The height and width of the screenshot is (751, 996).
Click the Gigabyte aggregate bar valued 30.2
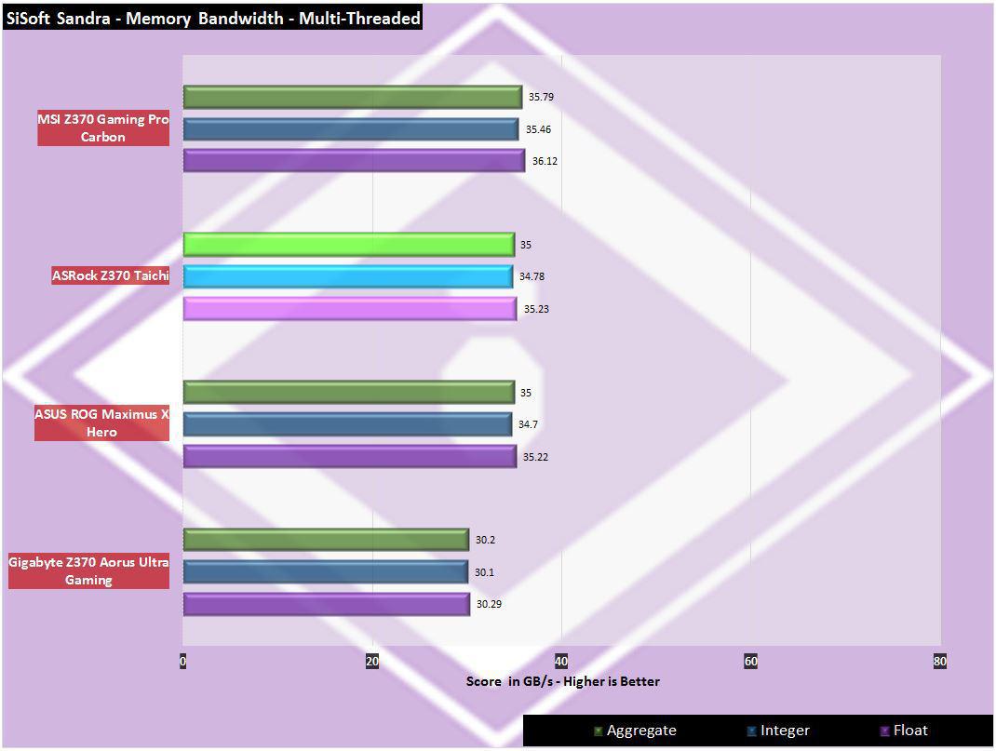(327, 540)
